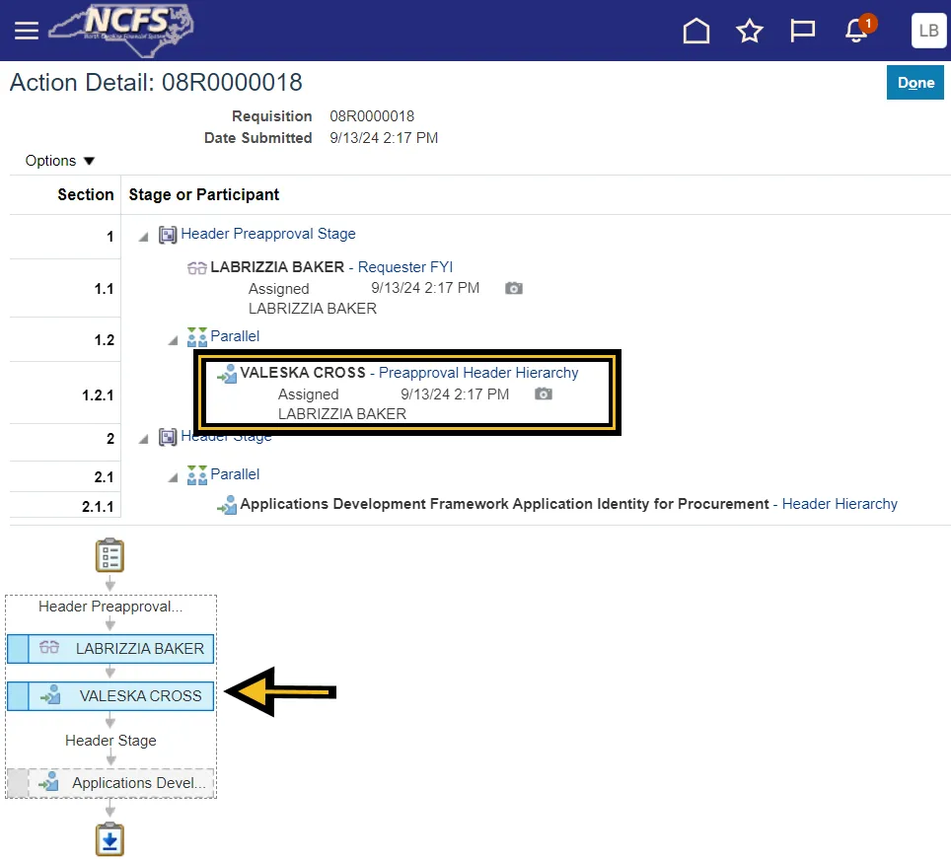
Task: Open Watchlist flag icon
Action: [x=803, y=31]
